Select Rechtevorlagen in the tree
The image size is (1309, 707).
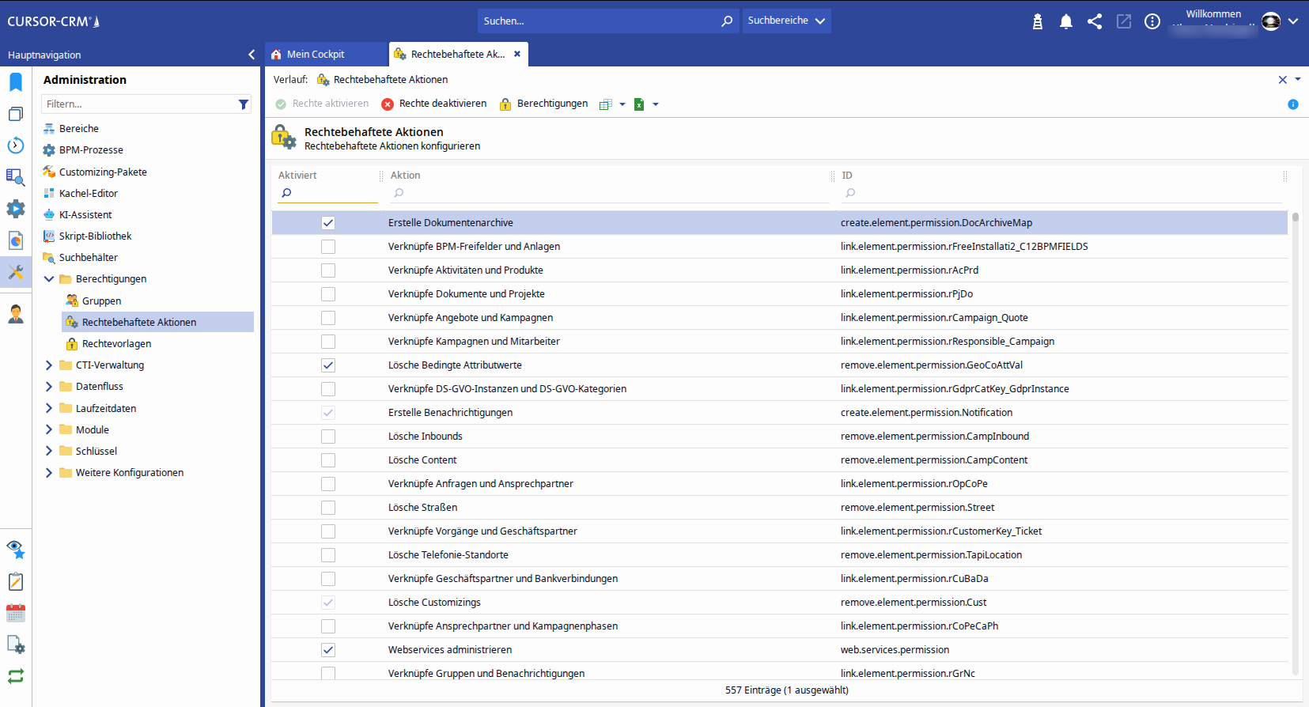(116, 344)
